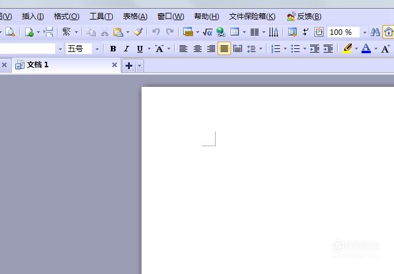
Task: Open the document map icon
Action: pos(292,32)
